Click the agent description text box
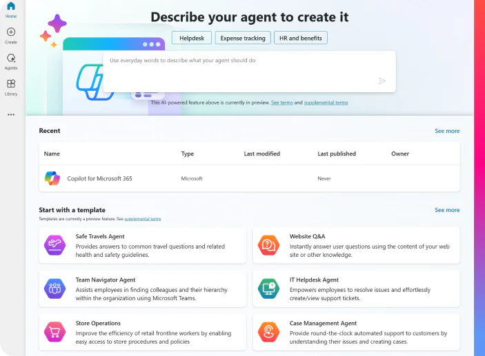Screen dimensions: 485x356 (249, 72)
